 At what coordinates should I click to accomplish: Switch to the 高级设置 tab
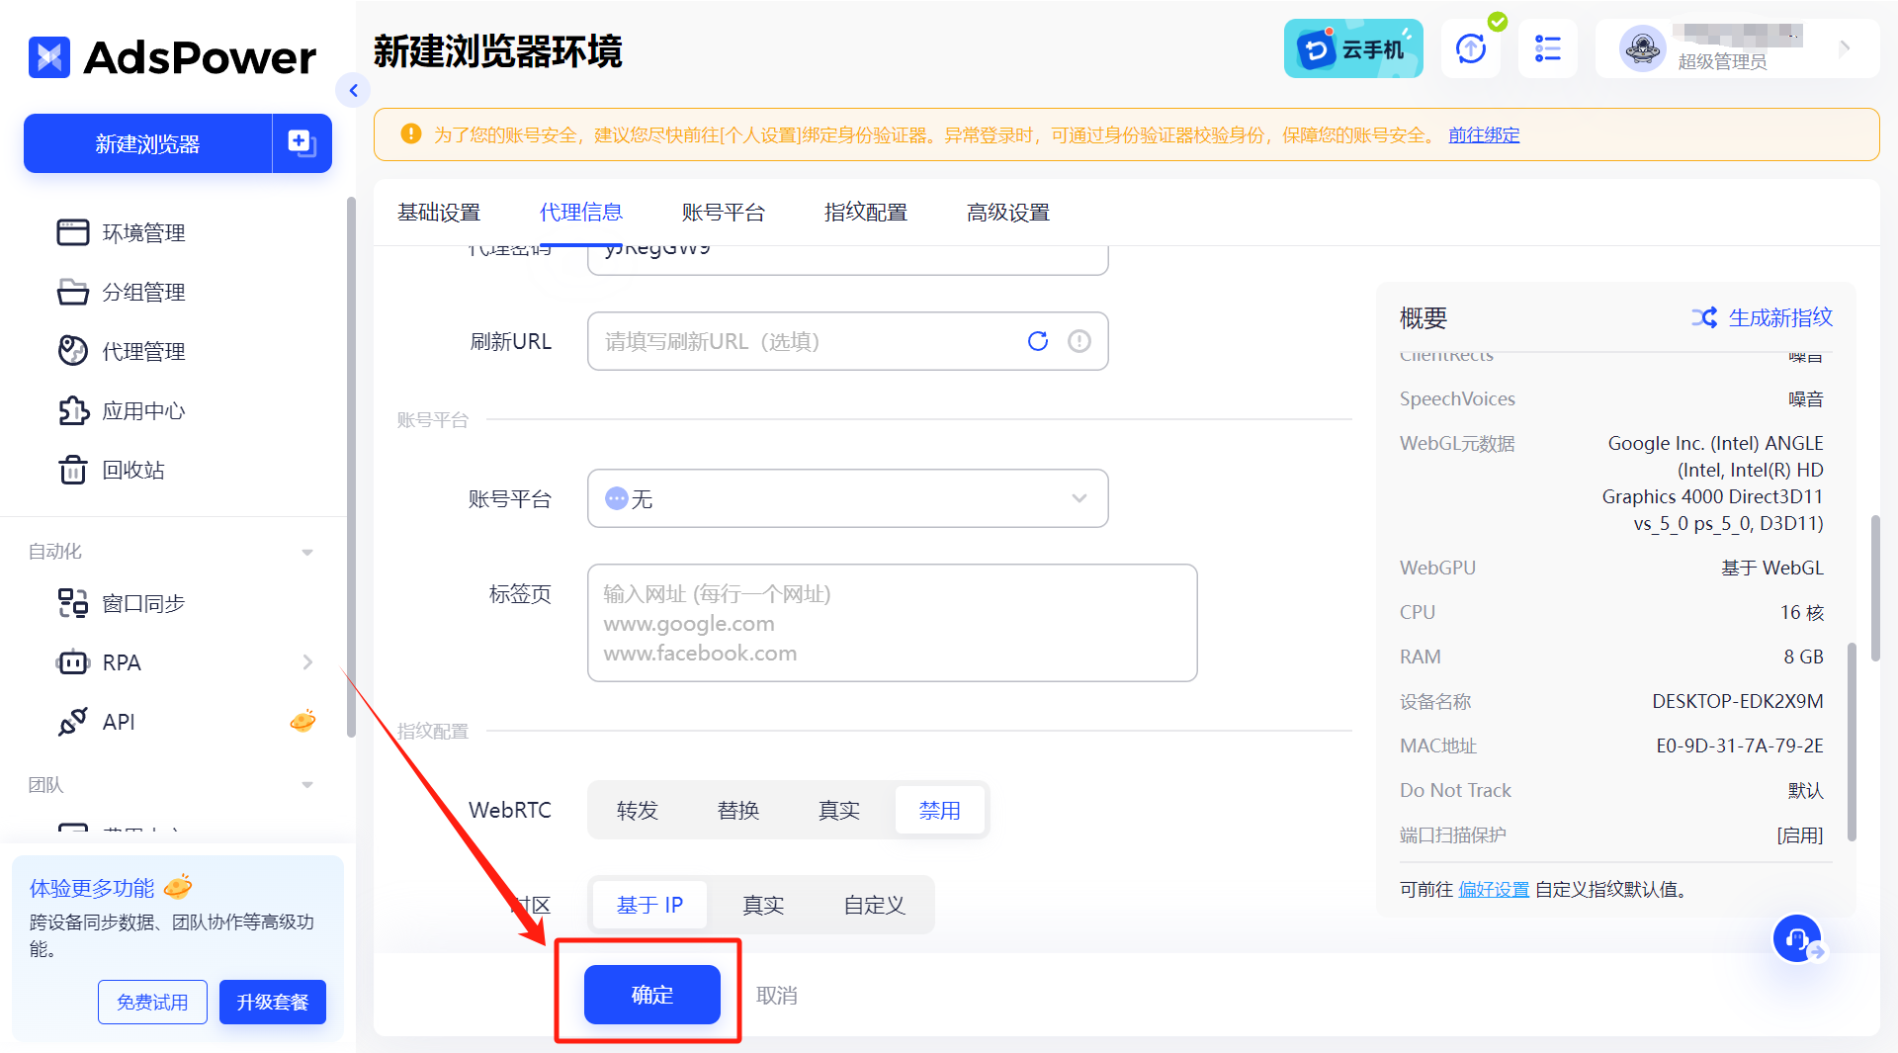coord(1007,213)
